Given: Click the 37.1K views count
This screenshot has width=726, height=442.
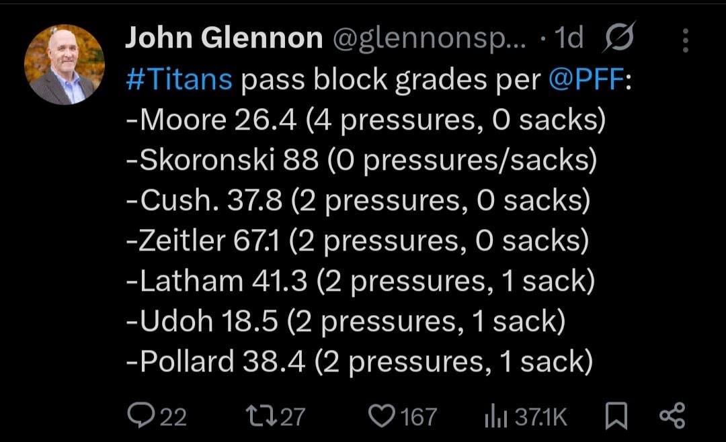Looking at the screenshot, I should pos(541,417).
